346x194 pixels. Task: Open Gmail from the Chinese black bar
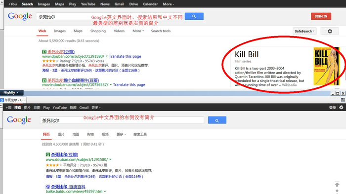pyautogui.click(x=84, y=108)
